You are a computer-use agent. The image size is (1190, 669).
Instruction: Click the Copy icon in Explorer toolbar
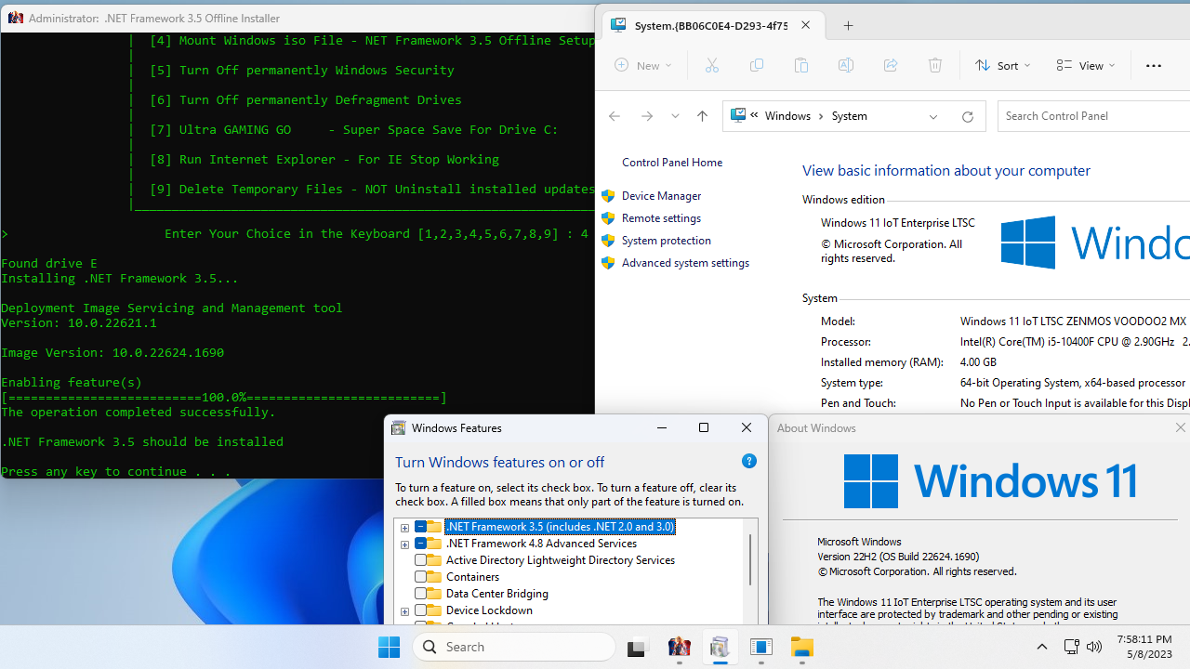(757, 65)
